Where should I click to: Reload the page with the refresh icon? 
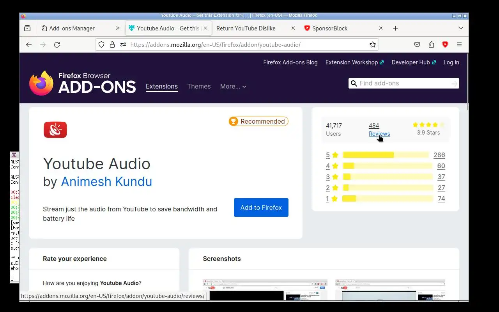[57, 44]
